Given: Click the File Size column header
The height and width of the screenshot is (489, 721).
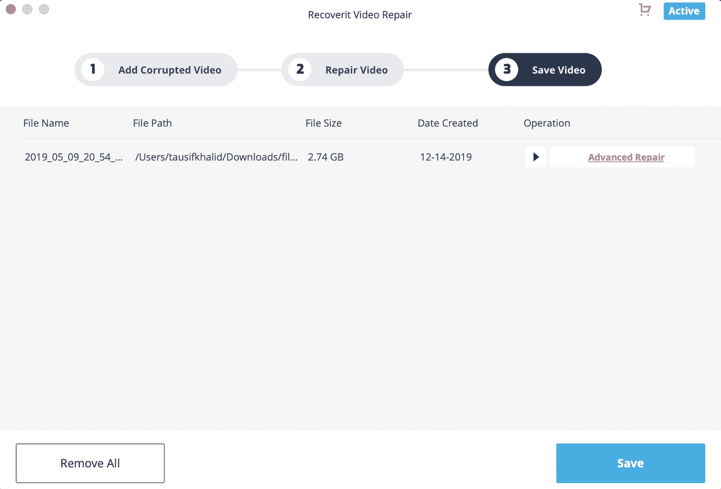Looking at the screenshot, I should pos(324,123).
